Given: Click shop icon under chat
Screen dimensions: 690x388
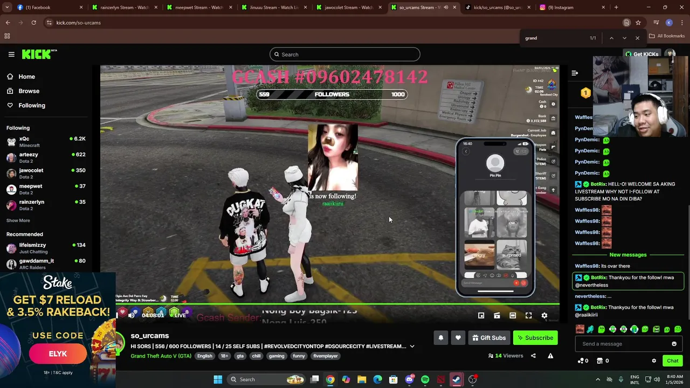Looking at the screenshot, I should [x=603, y=361].
